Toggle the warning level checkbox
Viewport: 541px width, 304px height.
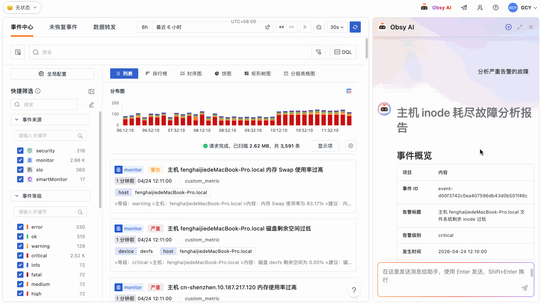pyautogui.click(x=20, y=246)
